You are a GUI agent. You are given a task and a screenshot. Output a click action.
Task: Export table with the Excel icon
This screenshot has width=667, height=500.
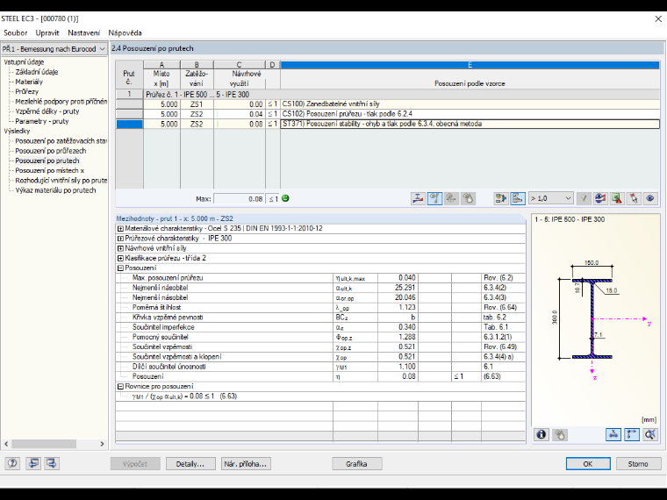click(617, 198)
